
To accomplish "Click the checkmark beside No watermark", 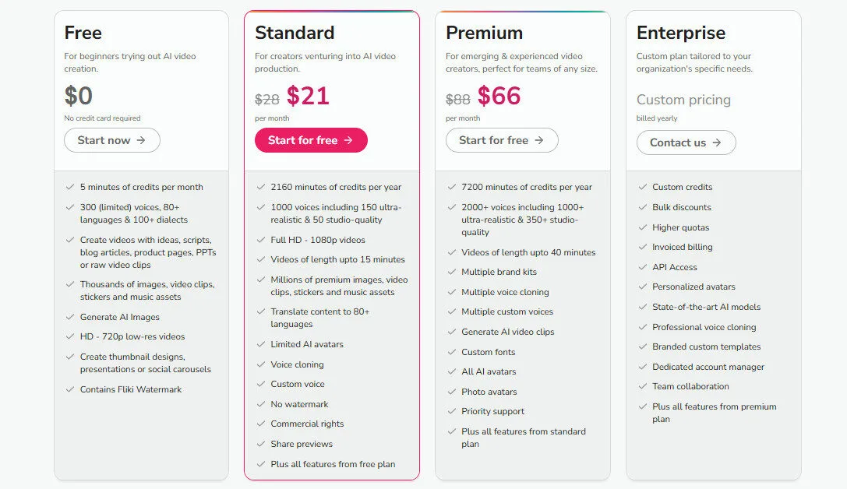I will pos(260,403).
